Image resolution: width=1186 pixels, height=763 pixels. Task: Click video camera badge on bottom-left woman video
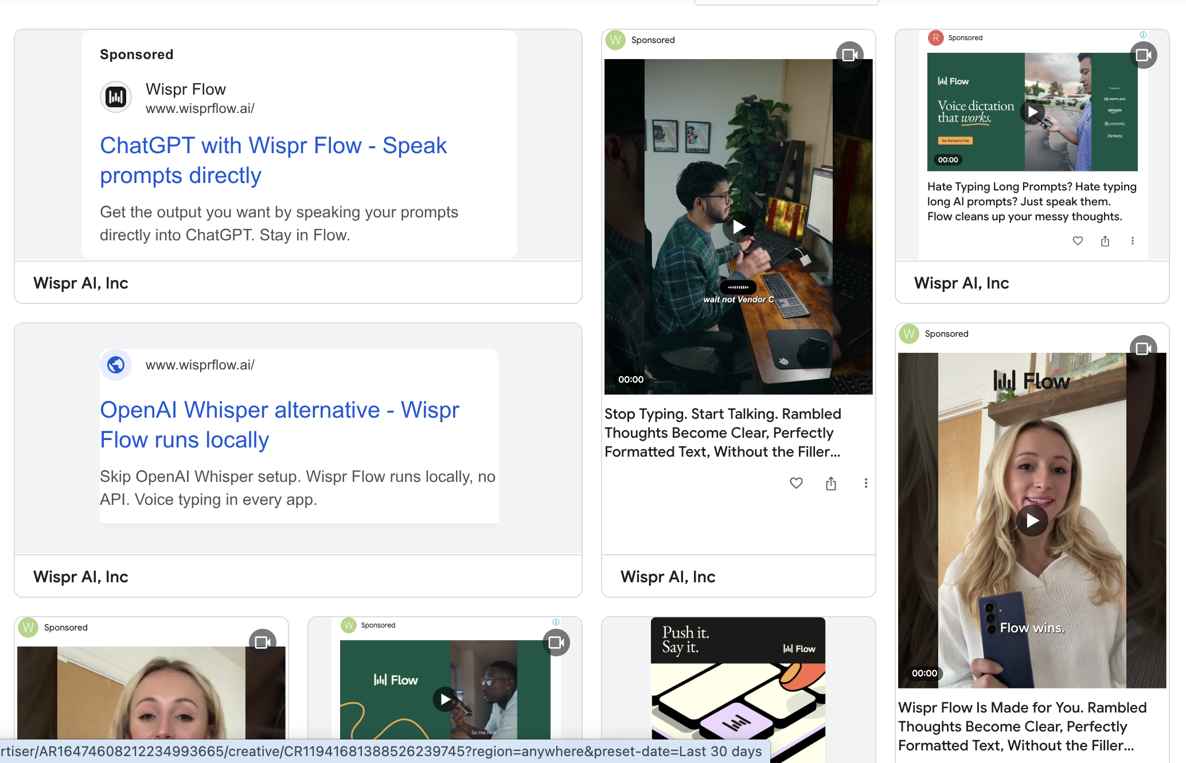click(x=263, y=643)
